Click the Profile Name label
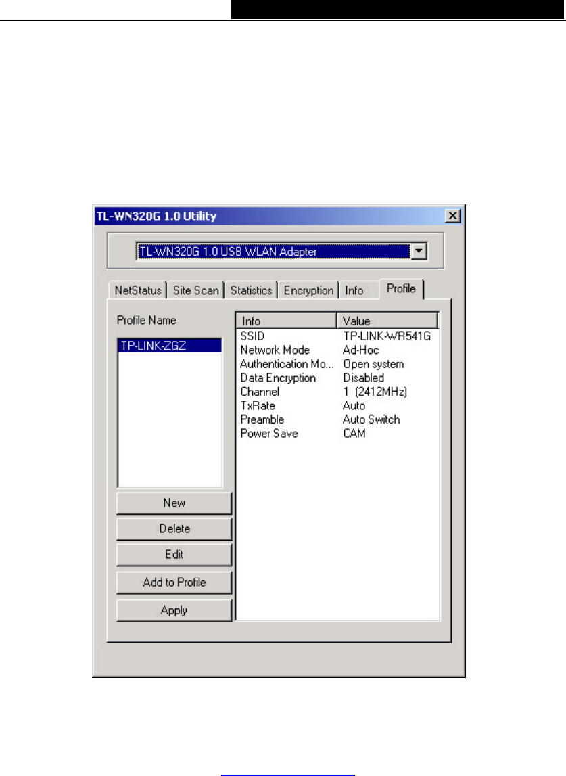The image size is (566, 776). [x=147, y=320]
